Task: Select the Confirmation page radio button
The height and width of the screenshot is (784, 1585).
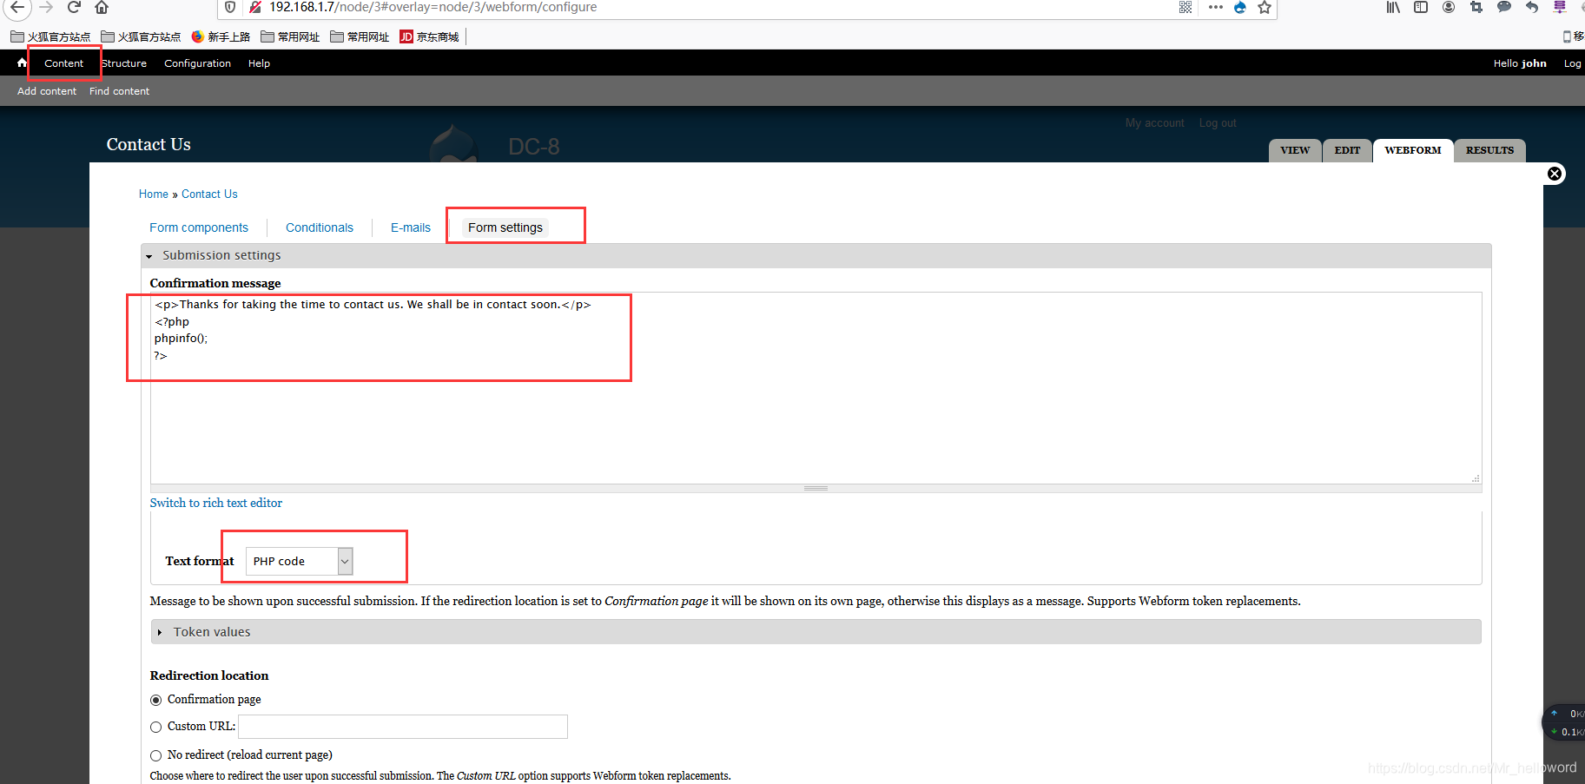Action: click(156, 700)
